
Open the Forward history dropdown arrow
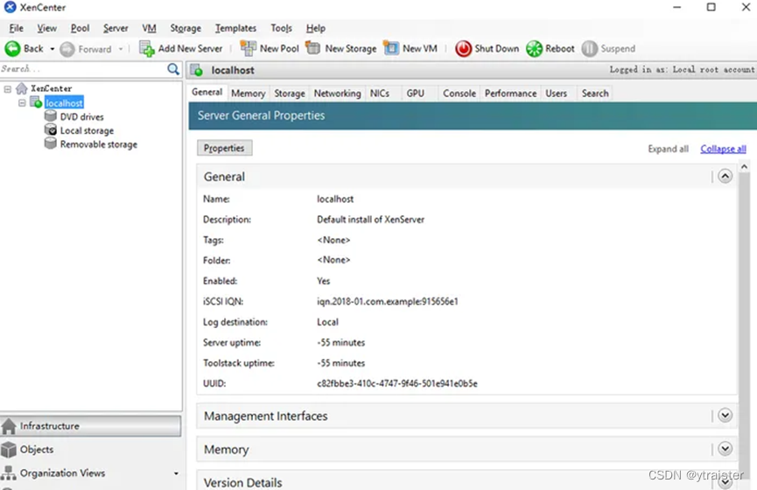coord(121,49)
